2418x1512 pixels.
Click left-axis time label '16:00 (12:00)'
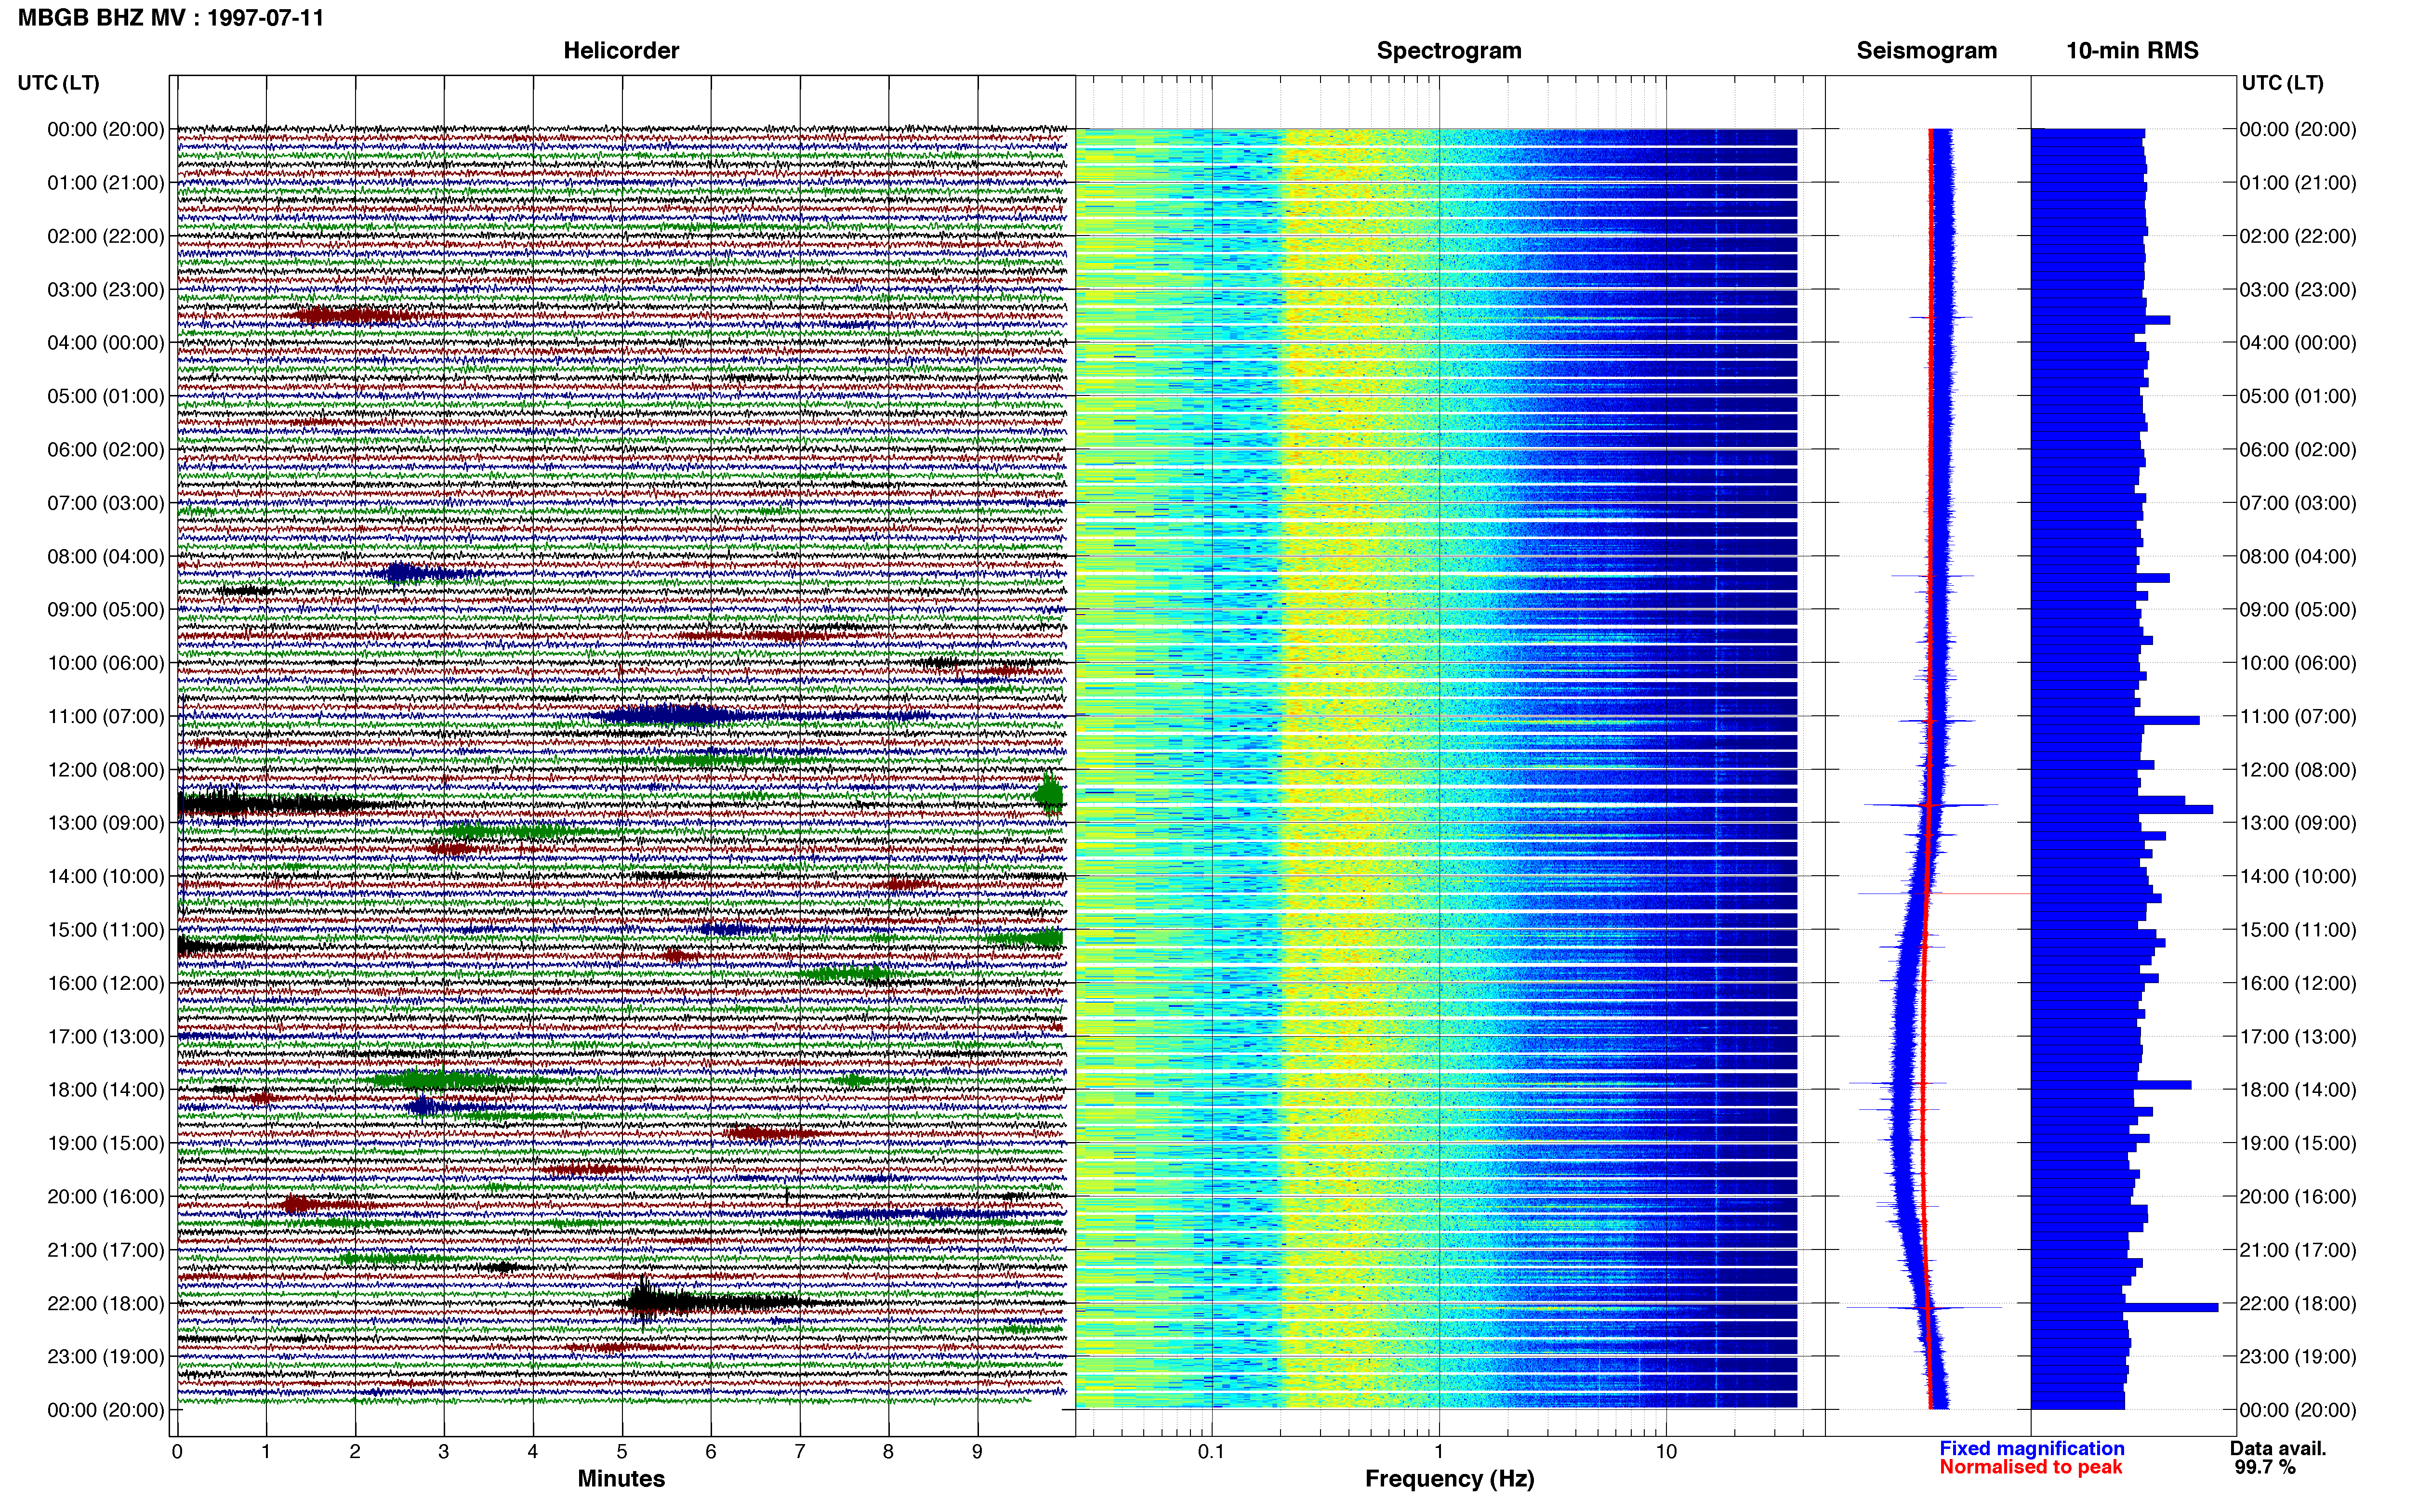pyautogui.click(x=106, y=983)
